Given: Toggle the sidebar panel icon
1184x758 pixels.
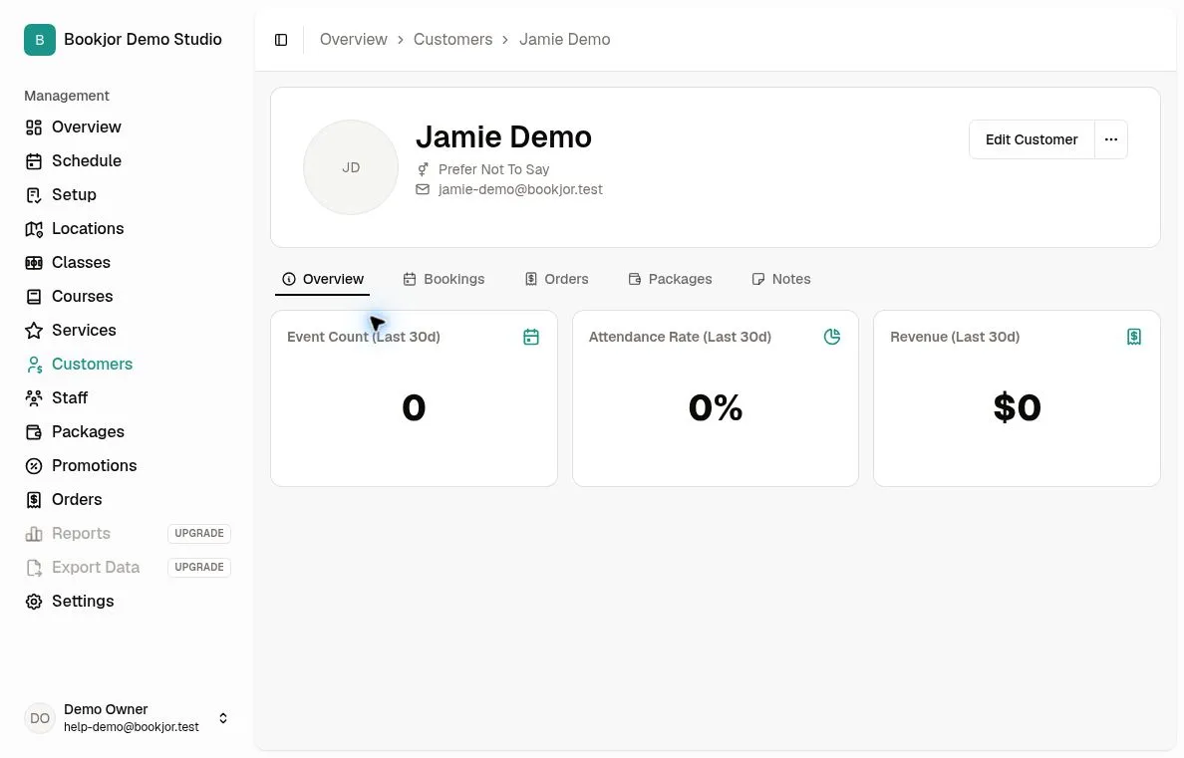Looking at the screenshot, I should (x=281, y=40).
